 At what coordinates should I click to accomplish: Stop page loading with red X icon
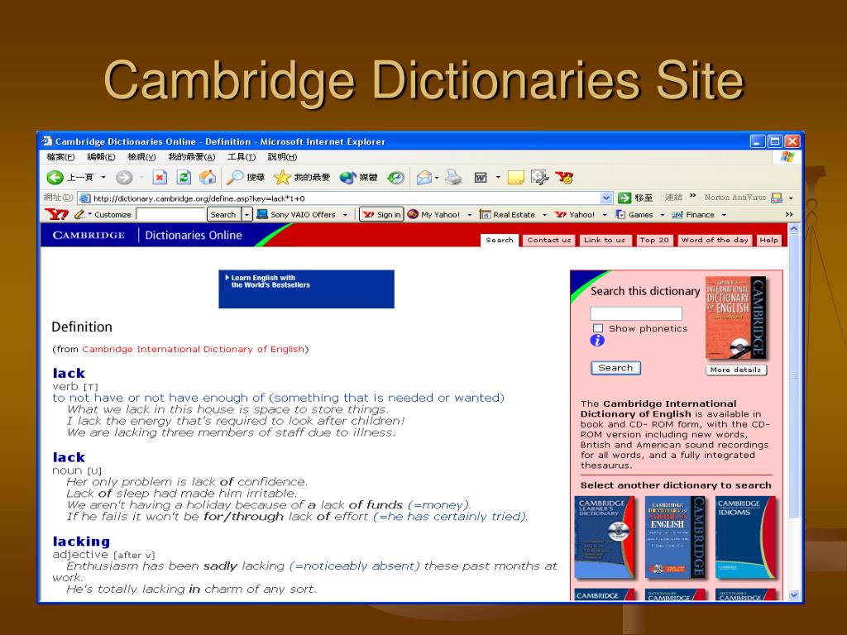160,177
